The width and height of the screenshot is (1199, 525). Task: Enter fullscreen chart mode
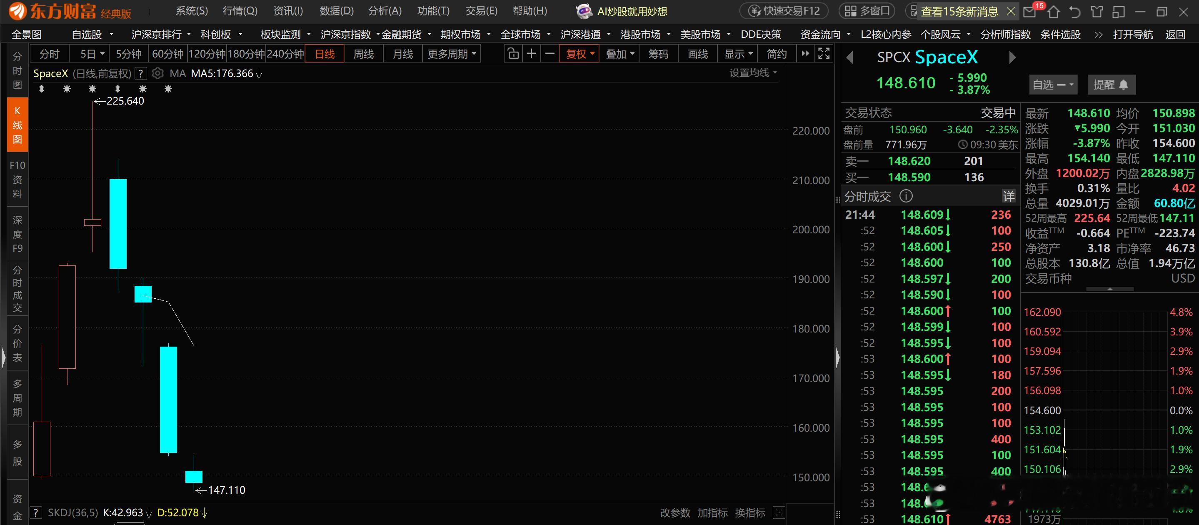(x=824, y=54)
